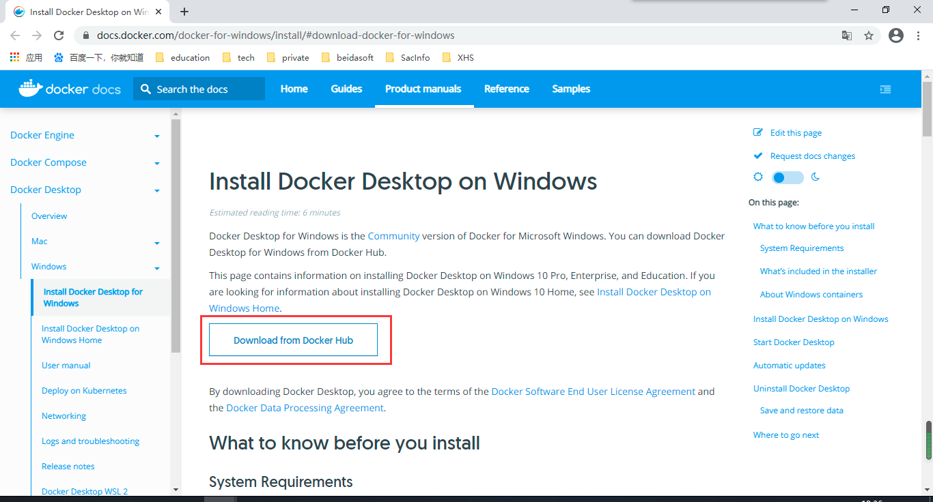This screenshot has width=933, height=502.
Task: Open Docker Data Processing Agreement link
Action: click(x=305, y=408)
